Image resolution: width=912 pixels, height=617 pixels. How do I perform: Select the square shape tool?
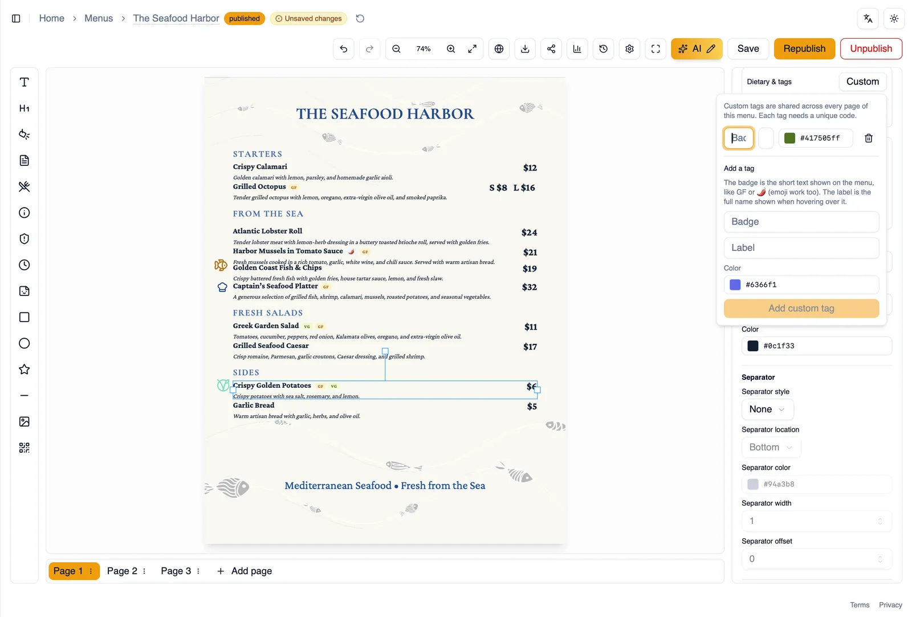[x=25, y=317]
